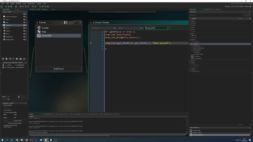The image size is (253, 142).
Task: Toggle visibility of the Path_1 layer
Action: pyautogui.click(x=24, y=19)
